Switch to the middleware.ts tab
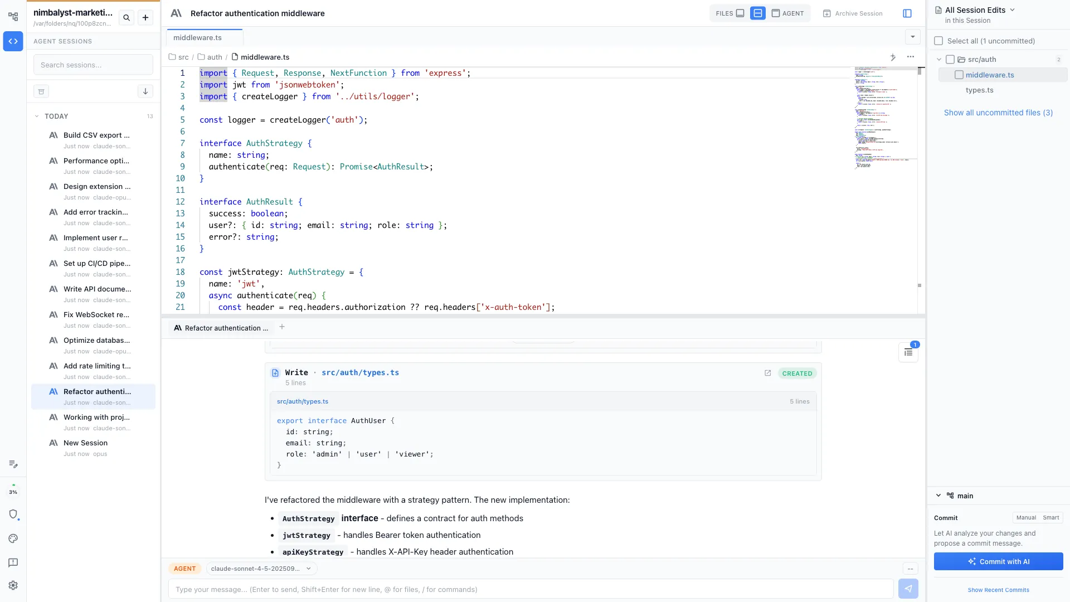This screenshot has width=1070, height=602. click(x=197, y=37)
